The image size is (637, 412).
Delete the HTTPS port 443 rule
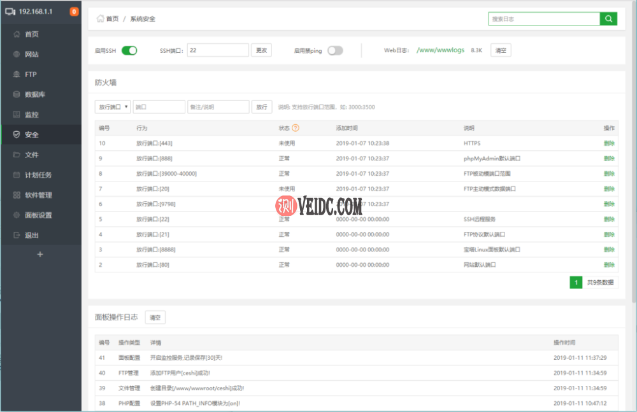point(609,143)
